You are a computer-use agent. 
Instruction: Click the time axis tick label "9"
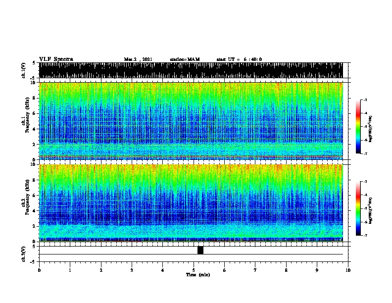coord(317,270)
